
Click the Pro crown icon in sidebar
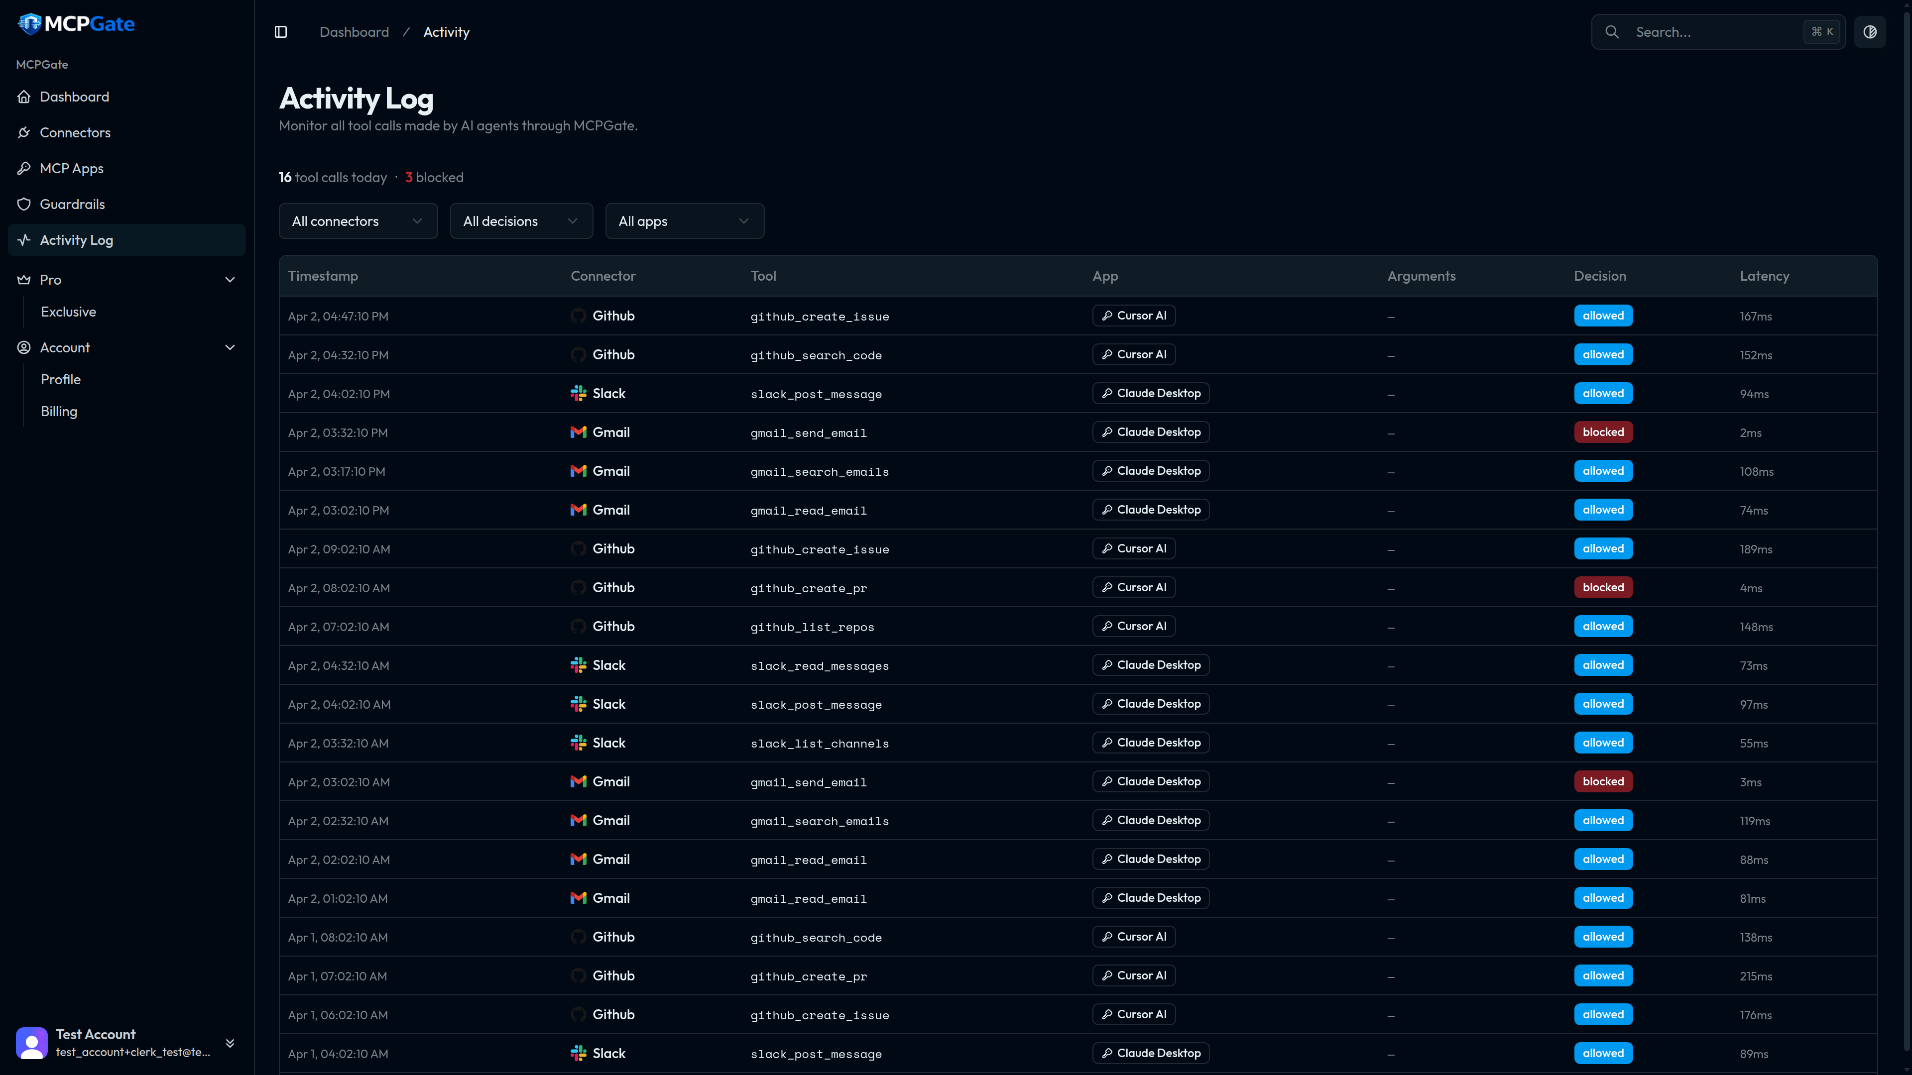pos(23,280)
